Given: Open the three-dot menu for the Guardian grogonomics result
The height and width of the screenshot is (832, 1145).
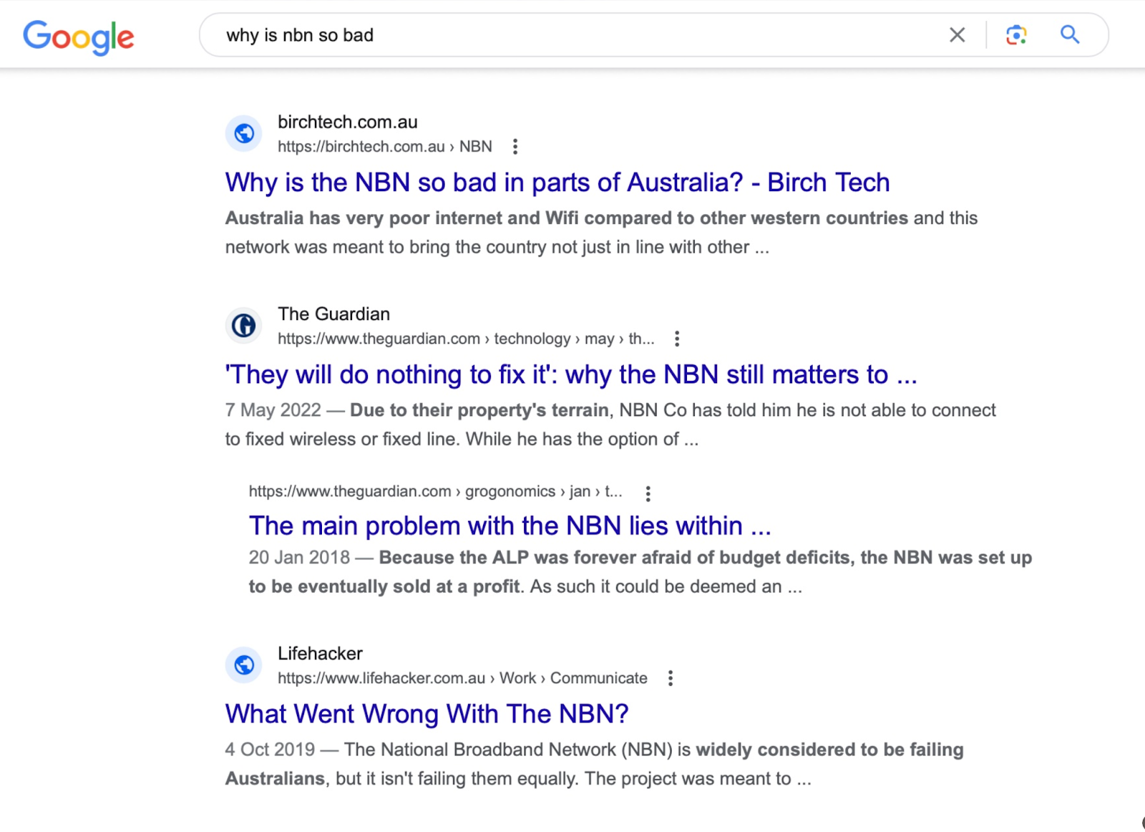Looking at the screenshot, I should click(648, 493).
